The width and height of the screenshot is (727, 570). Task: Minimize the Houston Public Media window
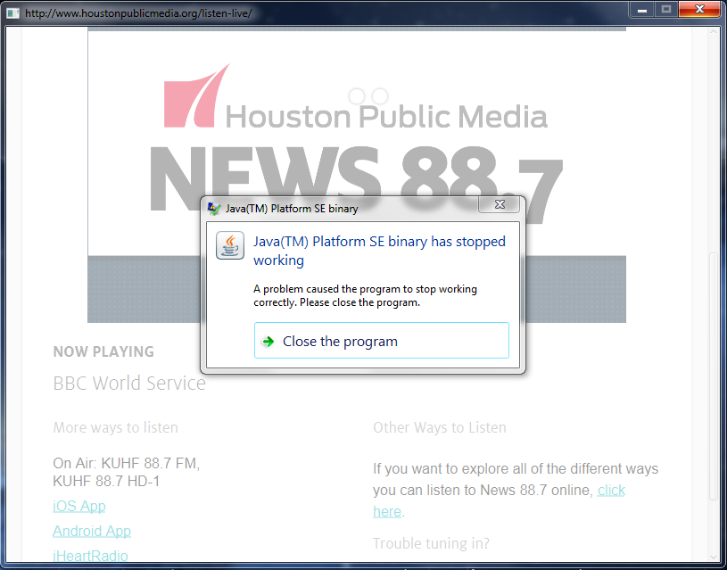click(640, 9)
